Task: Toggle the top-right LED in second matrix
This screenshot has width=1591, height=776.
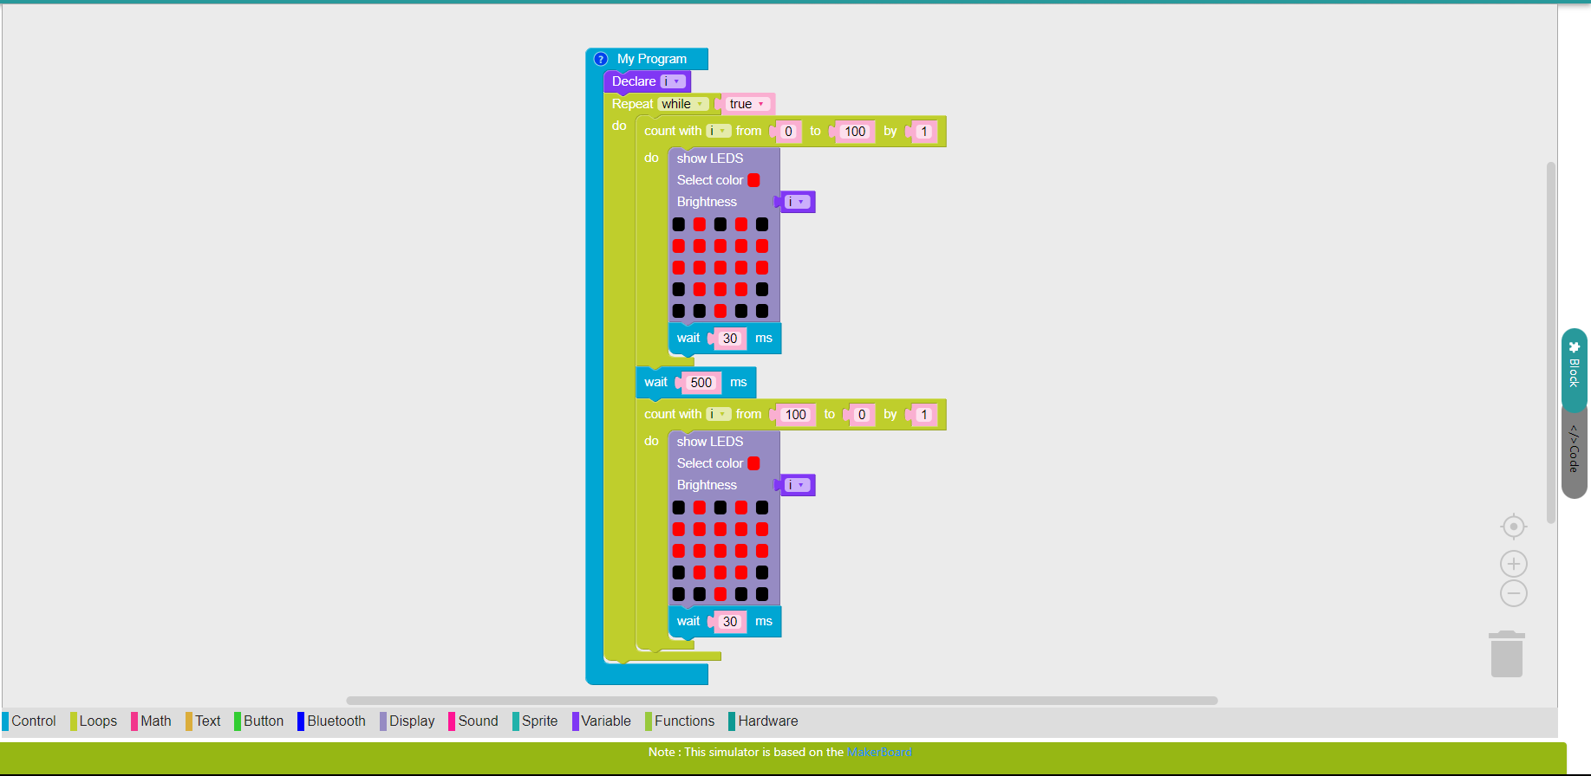Action: click(x=762, y=508)
